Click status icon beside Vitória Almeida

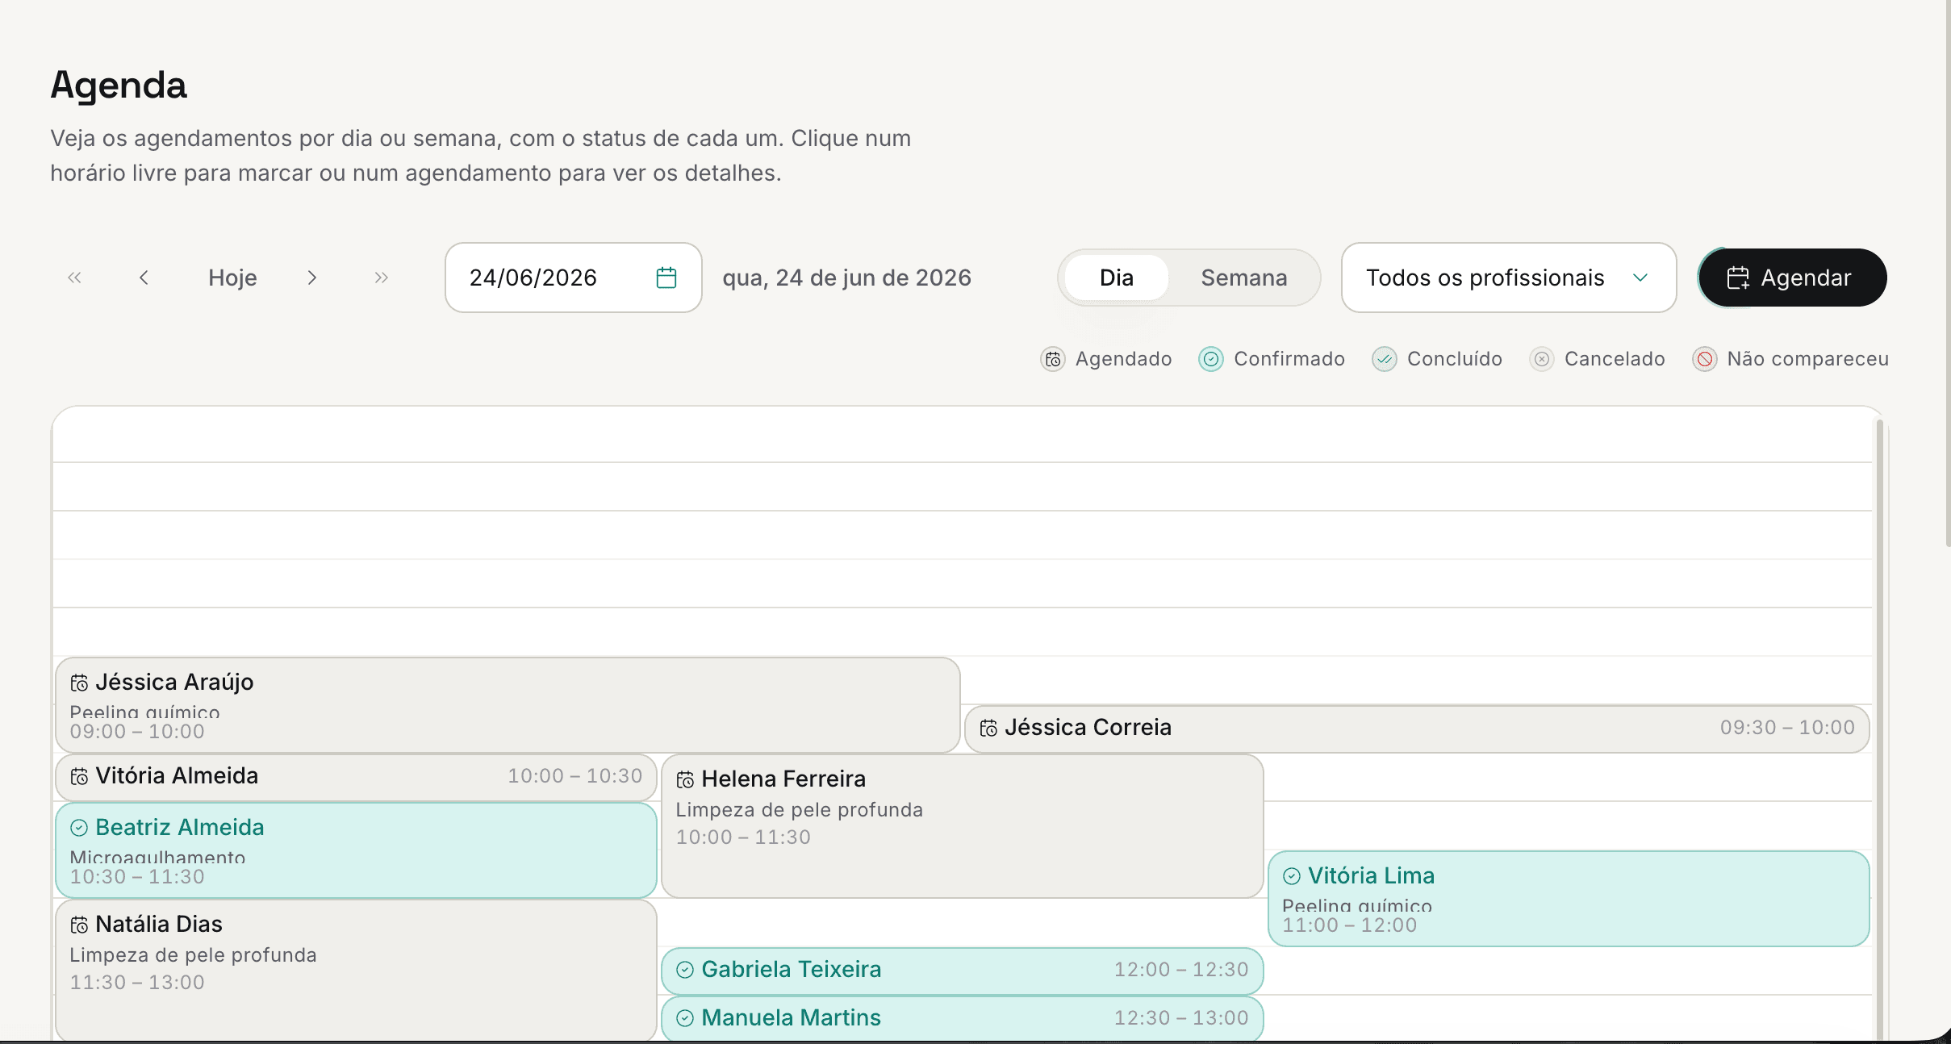[x=79, y=777]
